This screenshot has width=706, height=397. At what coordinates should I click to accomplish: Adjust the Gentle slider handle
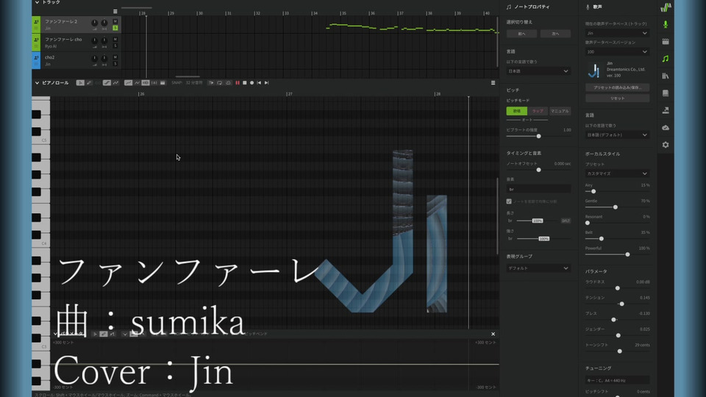coord(615,207)
